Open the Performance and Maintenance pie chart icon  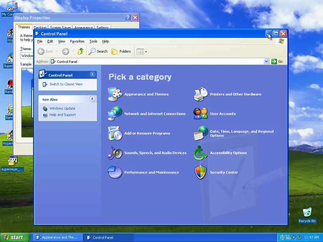tap(115, 172)
